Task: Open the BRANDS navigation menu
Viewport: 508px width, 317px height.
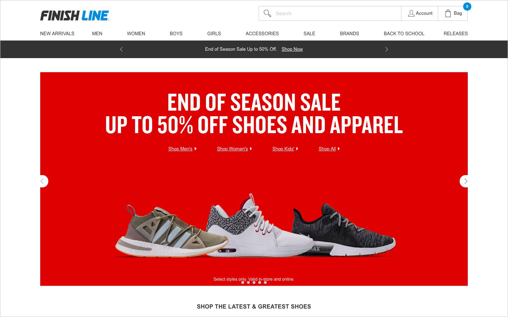Action: click(x=350, y=33)
